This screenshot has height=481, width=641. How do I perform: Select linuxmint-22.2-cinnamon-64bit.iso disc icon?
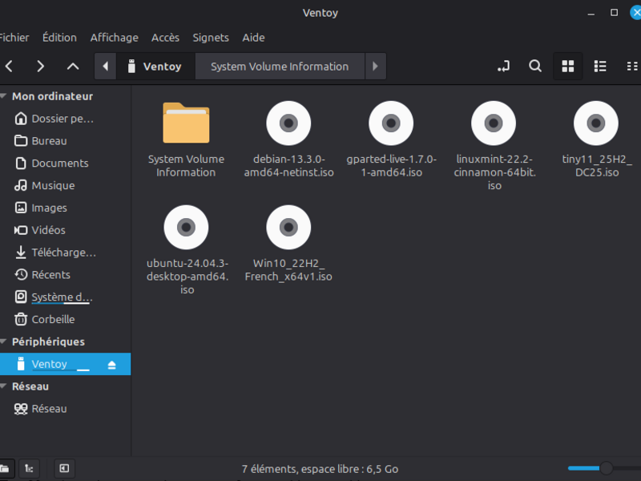click(494, 123)
